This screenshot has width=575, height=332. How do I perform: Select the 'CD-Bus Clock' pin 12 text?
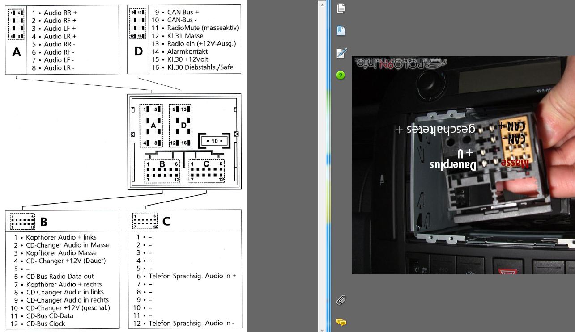45,324
